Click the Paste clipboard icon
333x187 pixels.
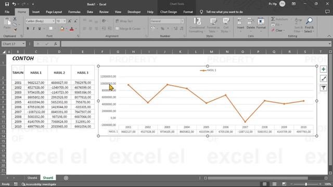[7, 22]
